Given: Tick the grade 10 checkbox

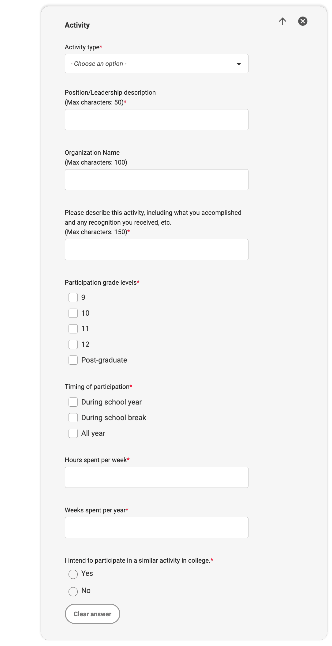Looking at the screenshot, I should [73, 313].
